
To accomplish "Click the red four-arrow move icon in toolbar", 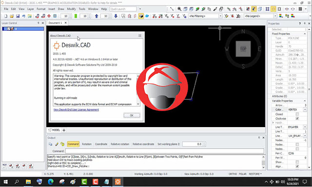I will [x=49, y=16].
